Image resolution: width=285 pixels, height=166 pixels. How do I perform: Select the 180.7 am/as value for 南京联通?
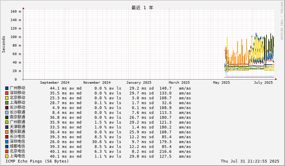click(x=165, y=117)
